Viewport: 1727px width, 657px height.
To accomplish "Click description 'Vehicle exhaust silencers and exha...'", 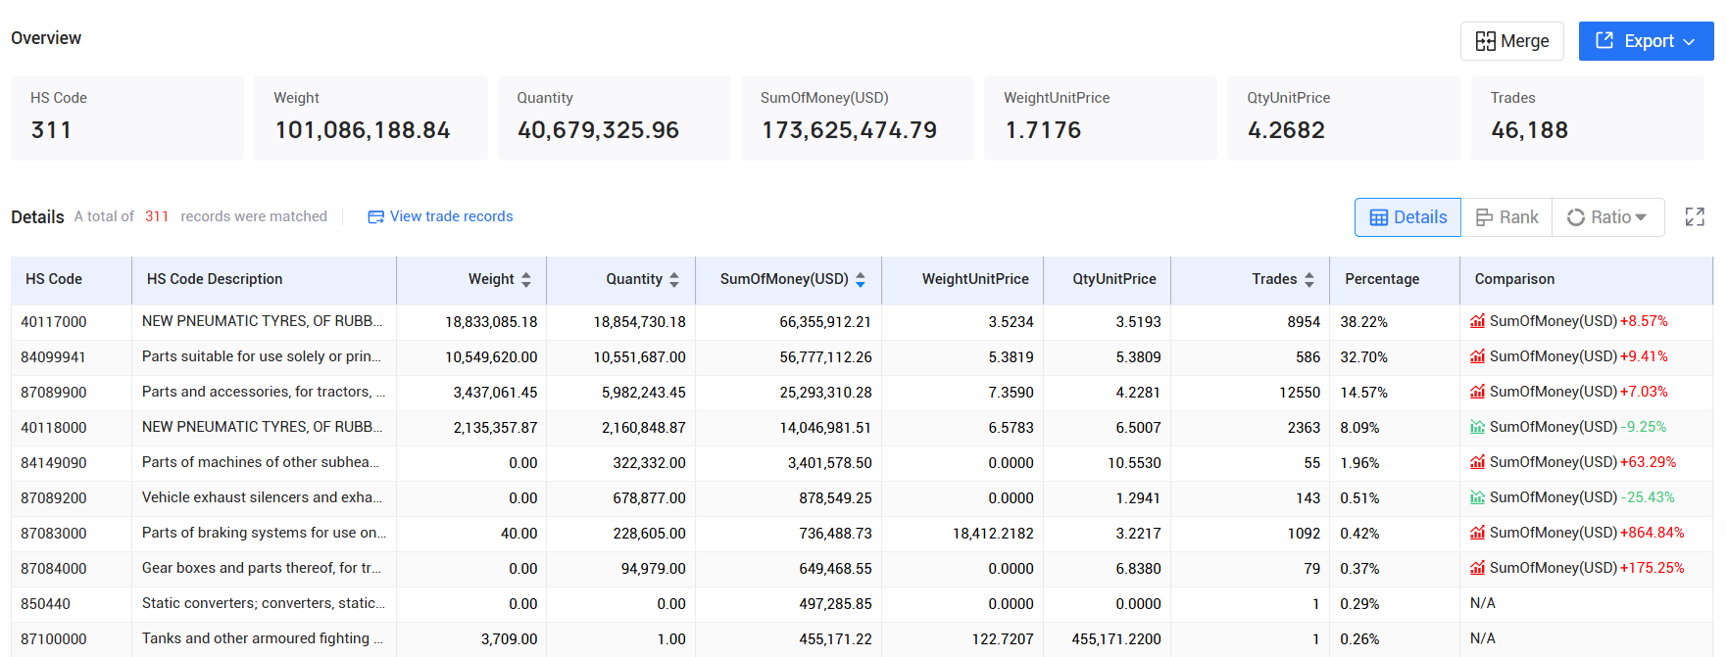I will (x=262, y=497).
